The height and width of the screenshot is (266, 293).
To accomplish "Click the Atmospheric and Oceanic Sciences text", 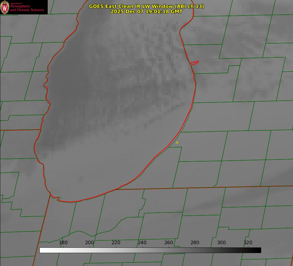I will pos(27,8).
